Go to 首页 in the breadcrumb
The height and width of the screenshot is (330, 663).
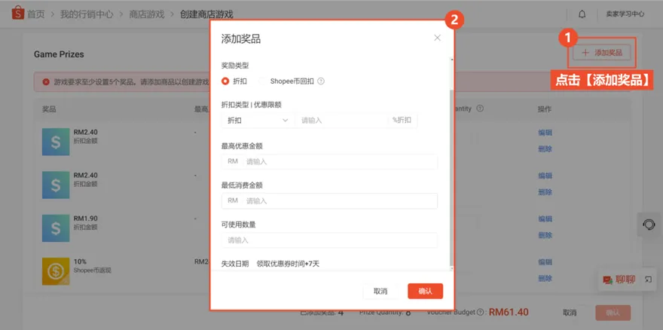(x=36, y=14)
